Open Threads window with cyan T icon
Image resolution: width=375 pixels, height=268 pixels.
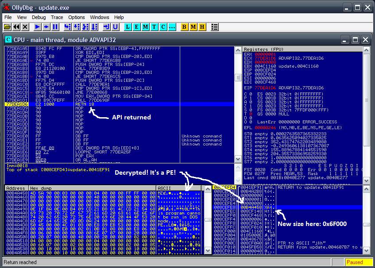pyautogui.click(x=154, y=27)
